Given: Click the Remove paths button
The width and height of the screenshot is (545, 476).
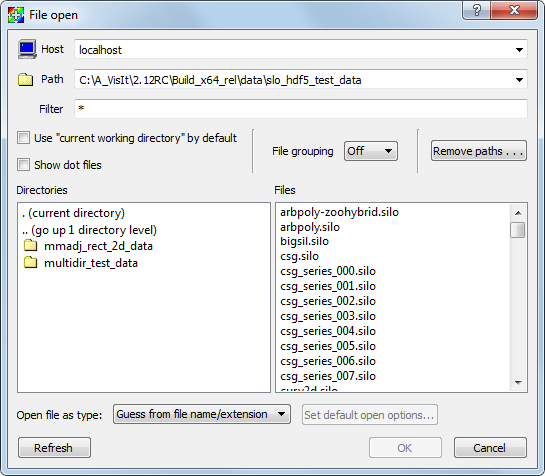Looking at the screenshot, I should 478,151.
